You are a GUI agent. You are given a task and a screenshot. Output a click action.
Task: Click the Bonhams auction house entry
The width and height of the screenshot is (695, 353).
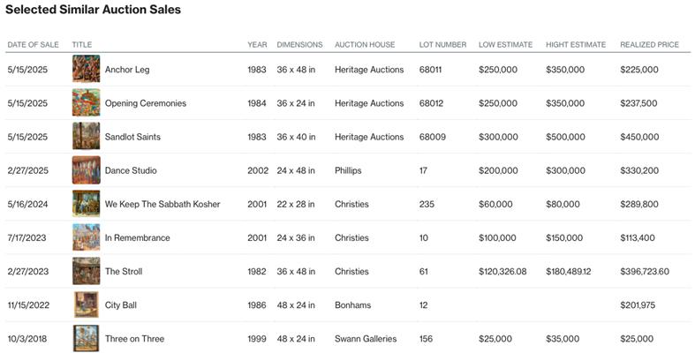coord(353,305)
